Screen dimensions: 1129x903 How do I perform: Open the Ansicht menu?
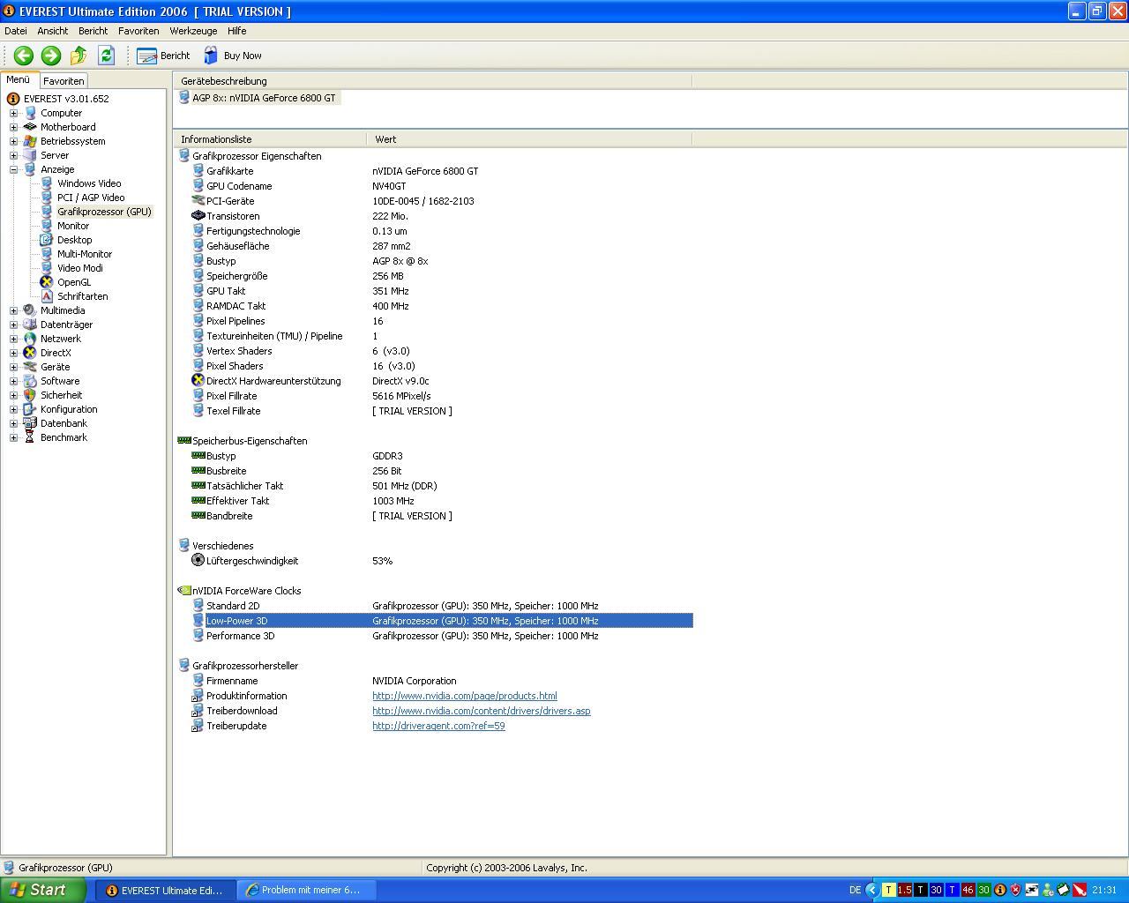coord(53,31)
